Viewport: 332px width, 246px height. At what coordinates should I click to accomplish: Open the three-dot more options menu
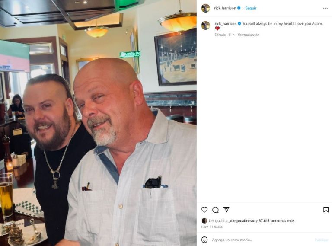326,8
